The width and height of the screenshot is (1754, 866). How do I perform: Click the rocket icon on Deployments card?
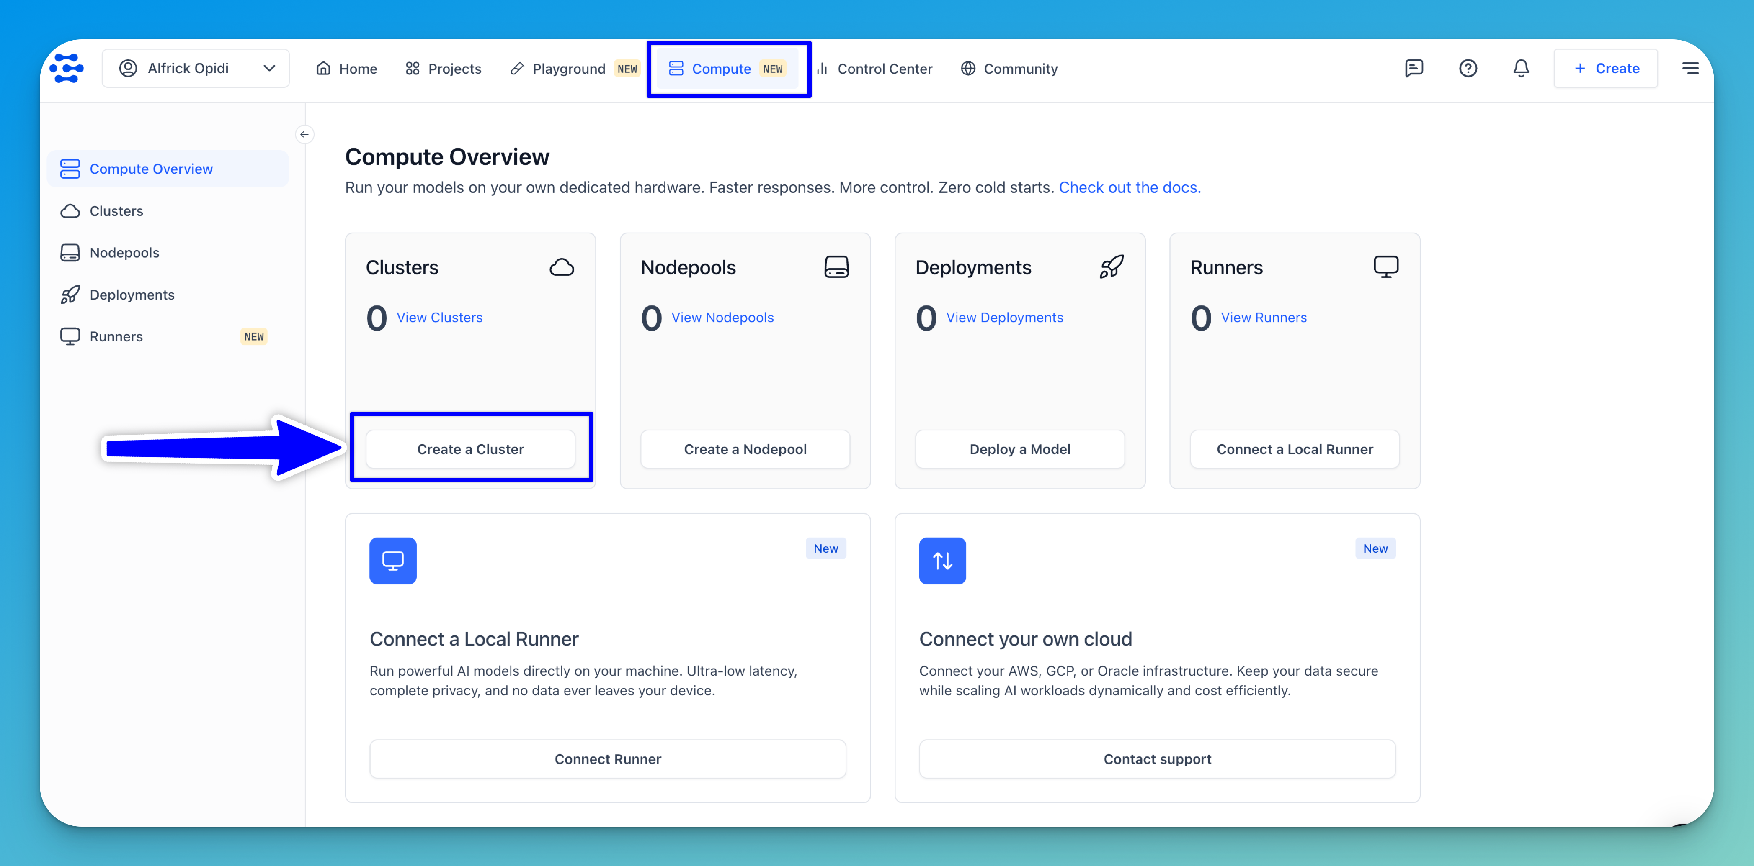pos(1111,266)
